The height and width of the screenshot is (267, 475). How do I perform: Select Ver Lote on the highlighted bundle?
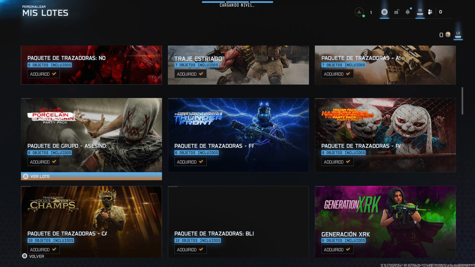point(91,176)
